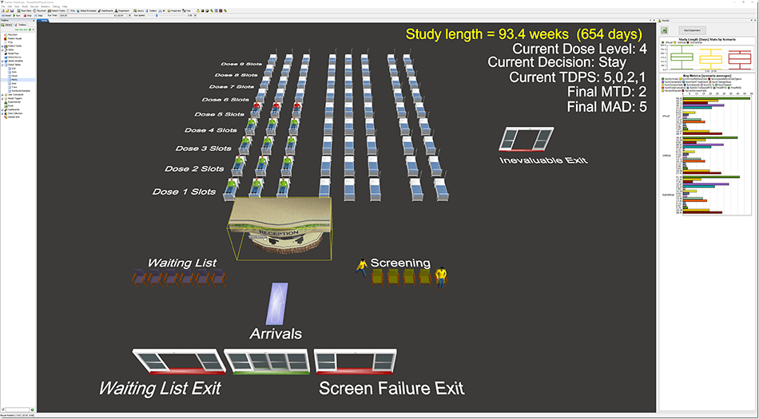759x419 pixels.
Task: Click the Run Speed slider handle
Action: [x=157, y=15]
